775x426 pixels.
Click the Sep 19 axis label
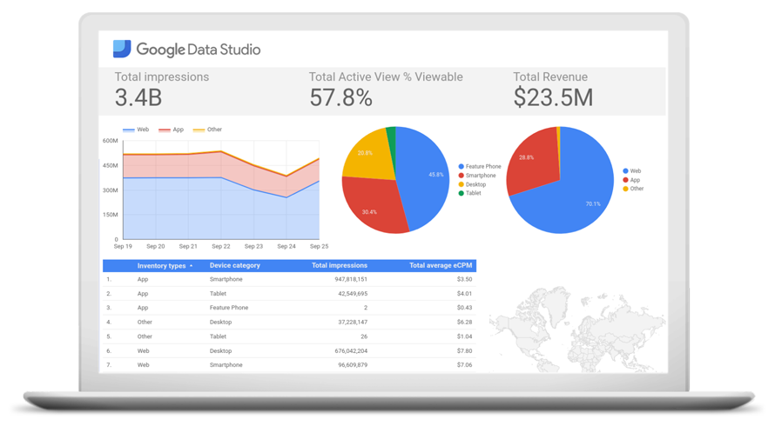pyautogui.click(x=123, y=246)
